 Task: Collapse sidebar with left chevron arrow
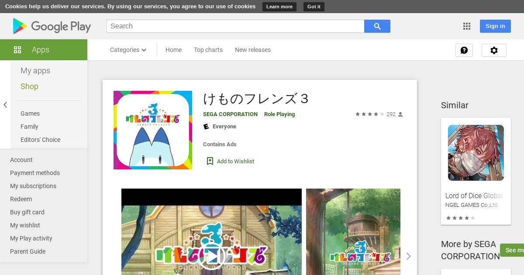[x=5, y=105]
